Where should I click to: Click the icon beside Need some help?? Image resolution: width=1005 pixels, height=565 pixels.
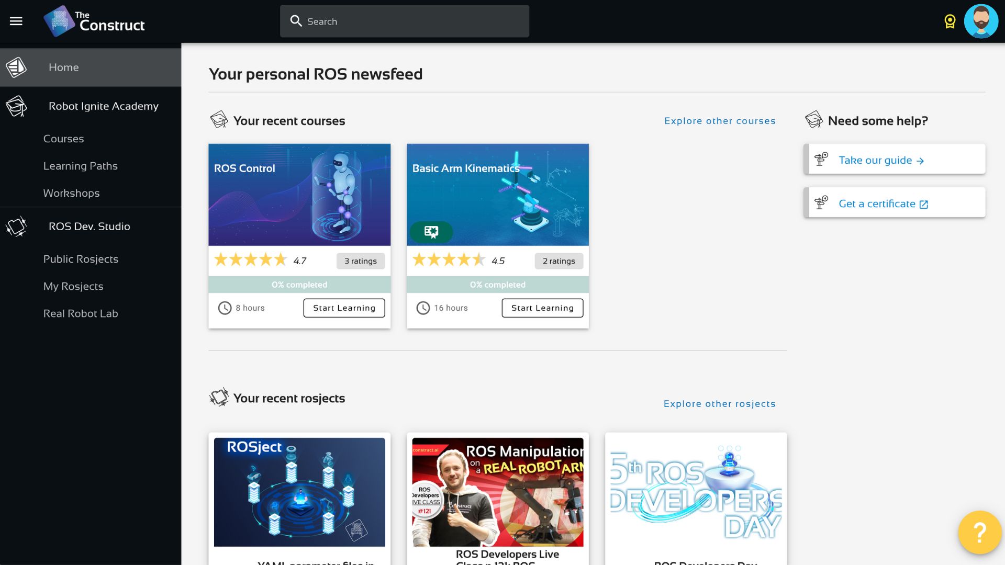tap(814, 120)
